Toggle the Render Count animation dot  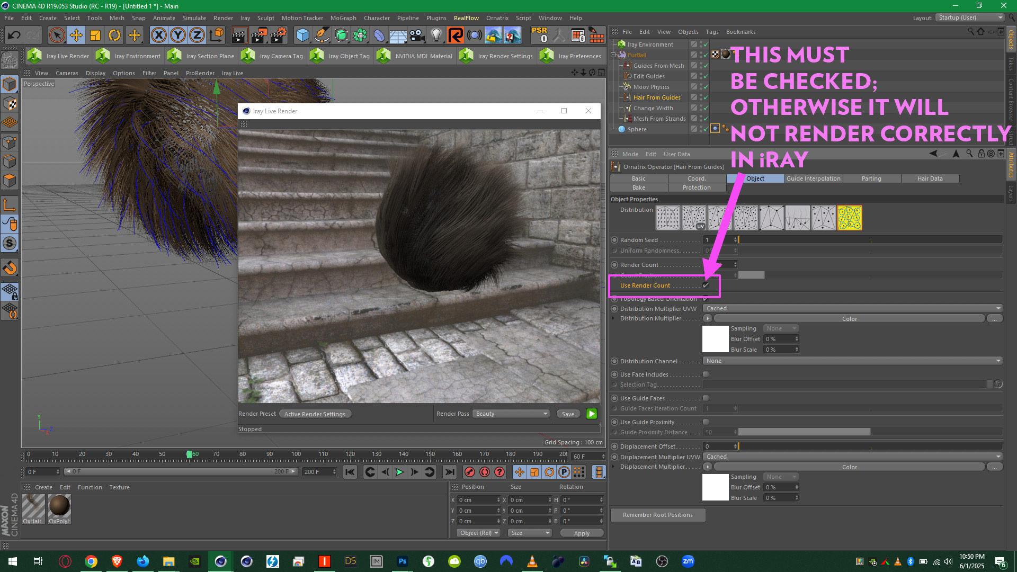tap(614, 265)
